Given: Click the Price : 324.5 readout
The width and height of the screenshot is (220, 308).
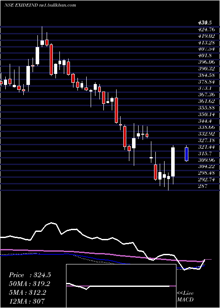Looking at the screenshot, I should pos(30,275).
